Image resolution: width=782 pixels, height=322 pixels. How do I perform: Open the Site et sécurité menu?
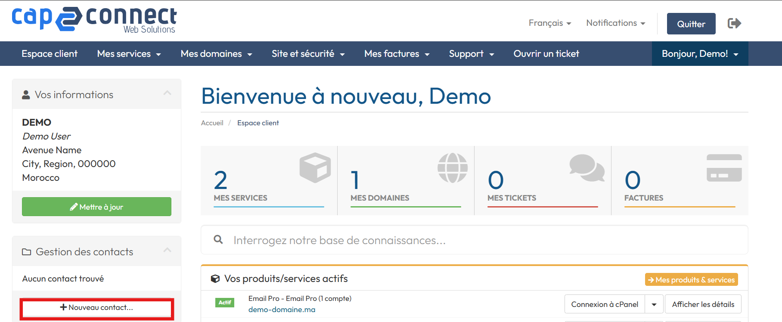[x=308, y=54]
